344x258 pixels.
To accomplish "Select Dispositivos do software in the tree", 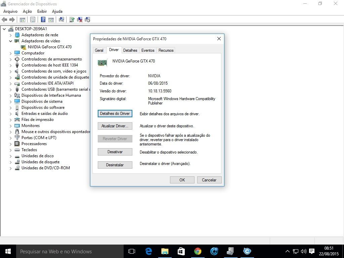I will [43, 107].
